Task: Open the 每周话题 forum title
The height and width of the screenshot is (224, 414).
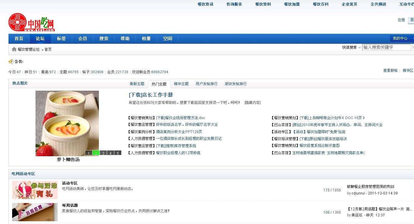Action: pos(70,205)
